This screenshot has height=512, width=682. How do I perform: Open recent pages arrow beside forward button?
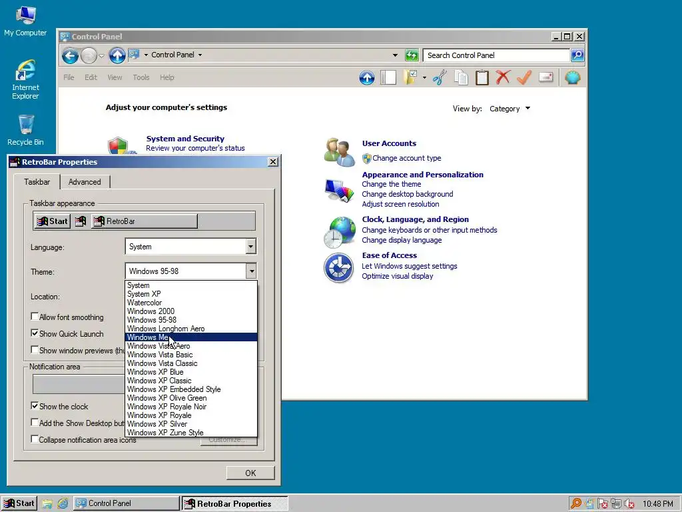[x=101, y=56]
